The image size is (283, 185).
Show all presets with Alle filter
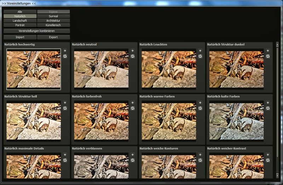point(20,12)
